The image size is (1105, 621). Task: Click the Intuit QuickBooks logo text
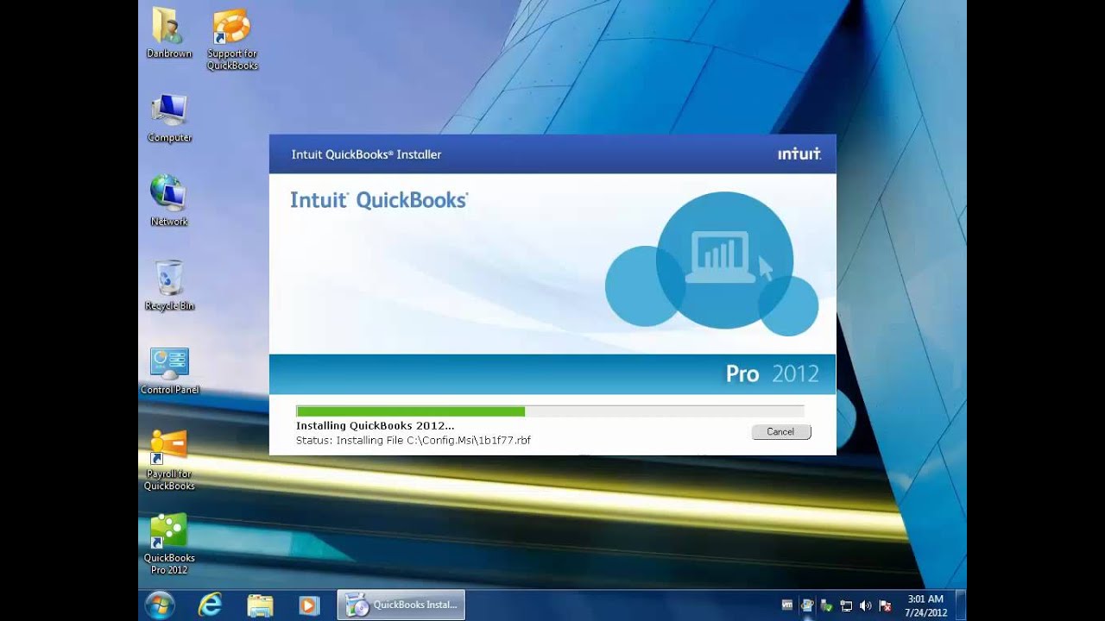(x=379, y=200)
